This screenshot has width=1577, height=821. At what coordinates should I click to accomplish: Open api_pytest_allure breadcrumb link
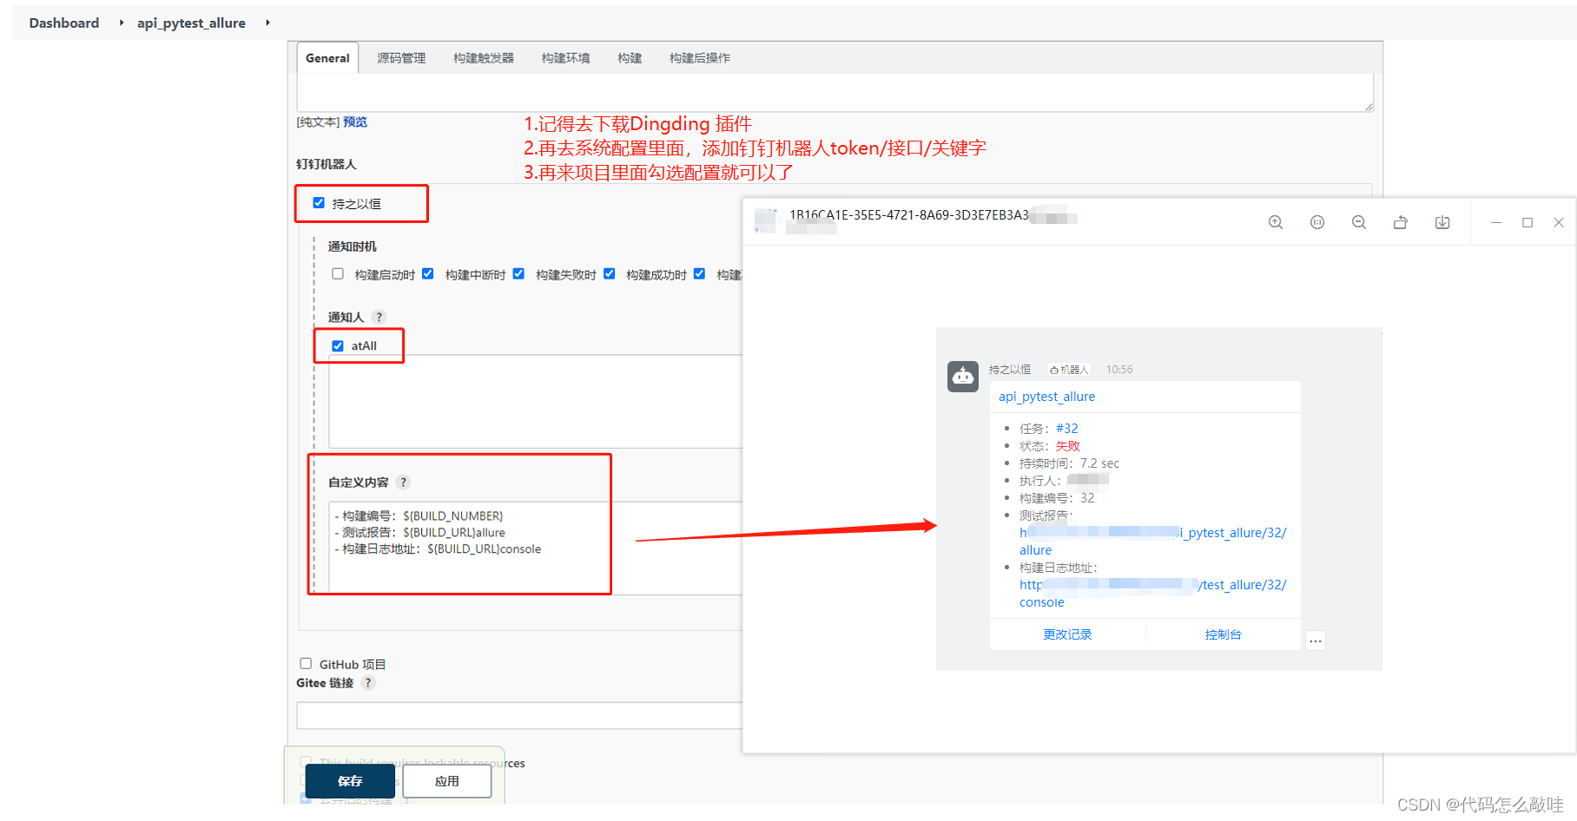pyautogui.click(x=191, y=23)
